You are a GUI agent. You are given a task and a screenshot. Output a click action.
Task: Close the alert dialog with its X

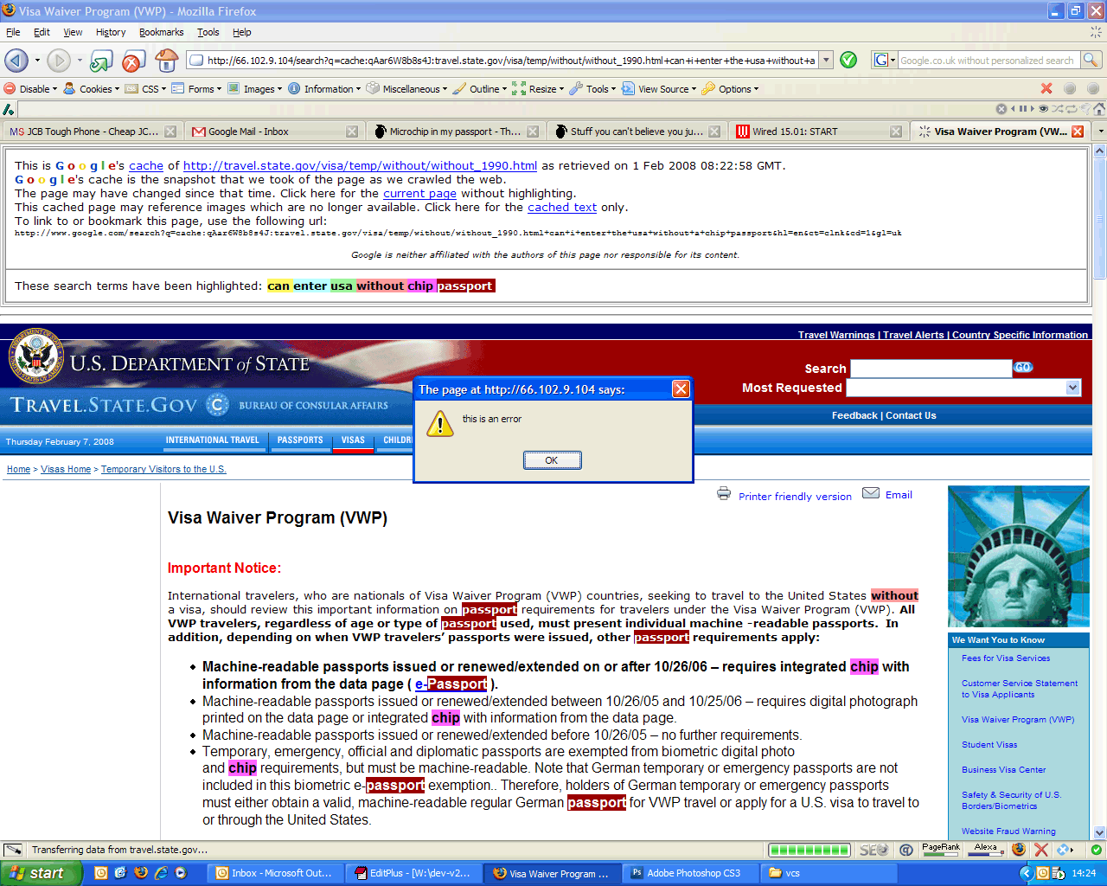681,389
